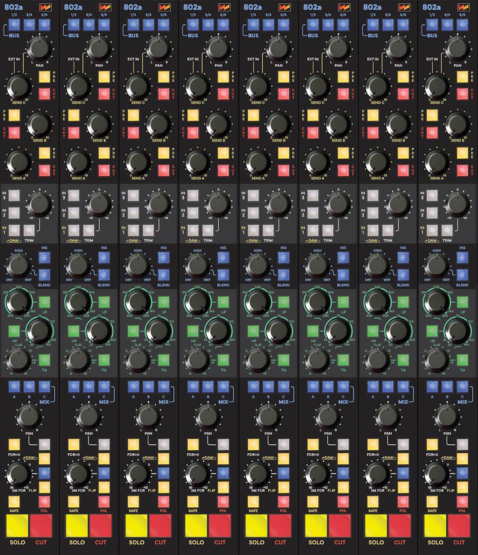Assign eighth channel to Mix A
The width and height of the screenshot is (478, 555).
pyautogui.click(x=433, y=387)
